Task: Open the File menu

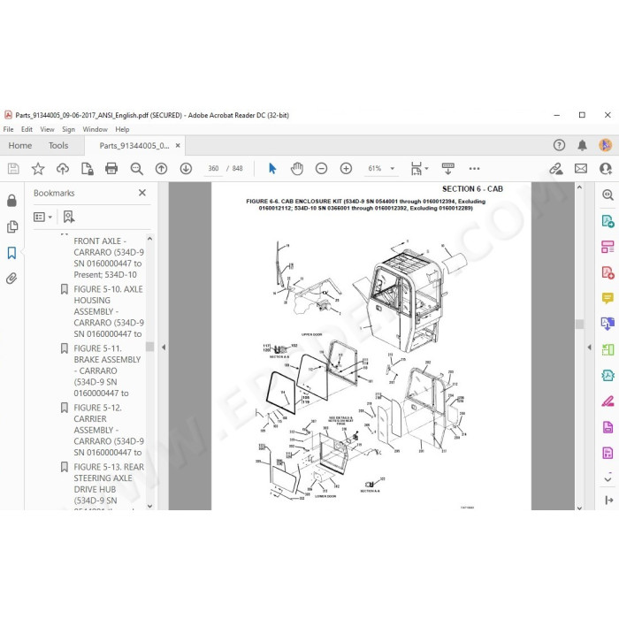Action: (x=8, y=129)
